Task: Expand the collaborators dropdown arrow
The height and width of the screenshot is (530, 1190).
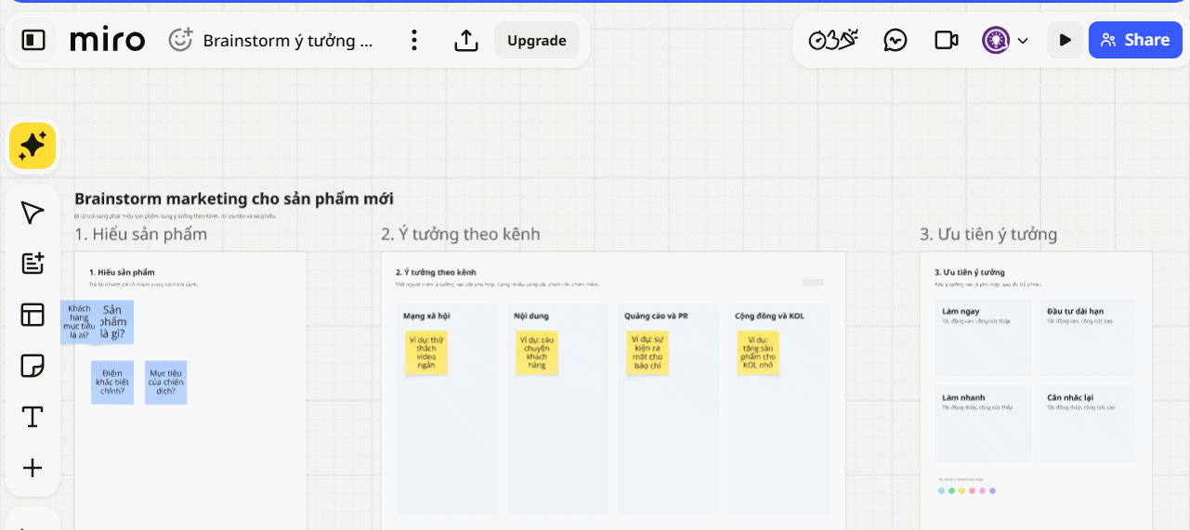Action: coord(1023,41)
